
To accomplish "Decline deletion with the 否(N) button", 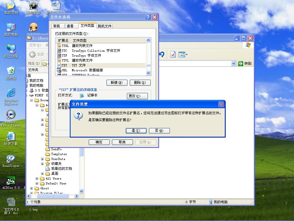I will click(159, 131).
